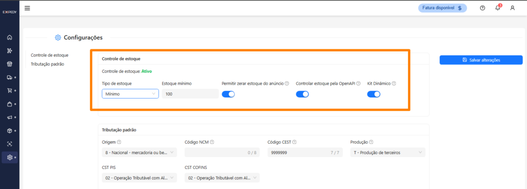Screen dimensions: 527x189
Task: Open the Tipo de estoque dropdown
Action: (x=130, y=94)
